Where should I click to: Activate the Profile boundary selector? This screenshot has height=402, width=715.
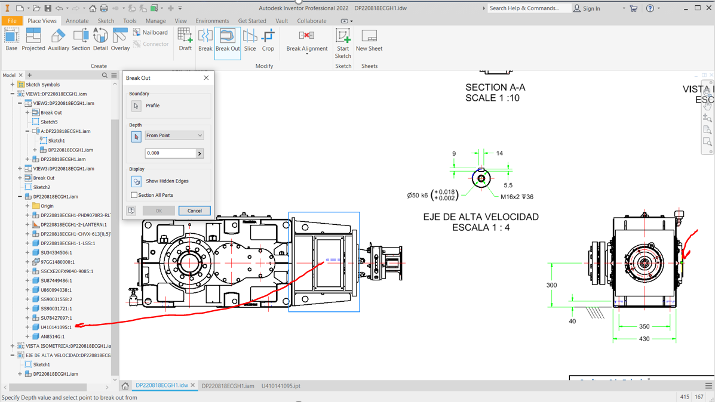click(x=137, y=106)
